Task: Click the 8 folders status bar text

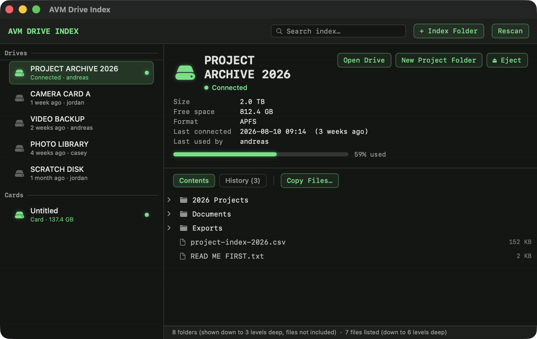Action: tap(254, 332)
